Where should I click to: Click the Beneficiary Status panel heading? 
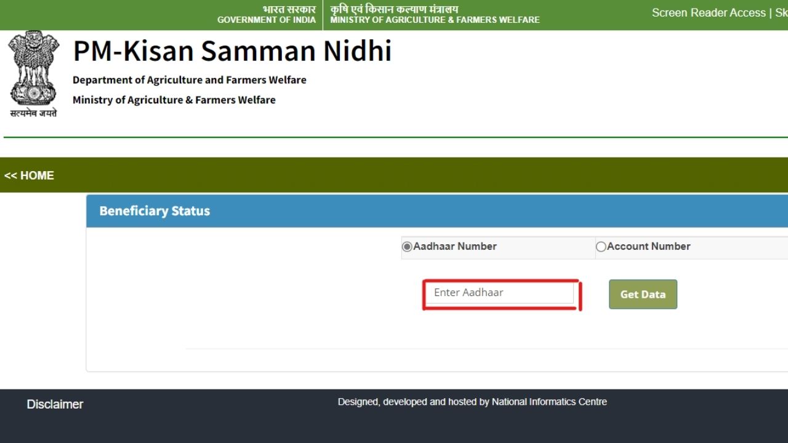tap(155, 211)
